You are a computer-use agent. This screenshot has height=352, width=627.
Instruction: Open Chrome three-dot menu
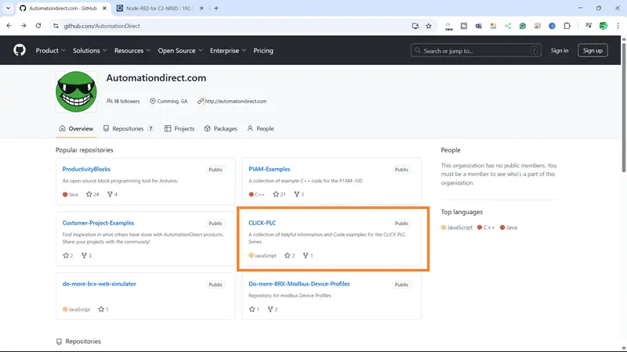[x=618, y=26]
